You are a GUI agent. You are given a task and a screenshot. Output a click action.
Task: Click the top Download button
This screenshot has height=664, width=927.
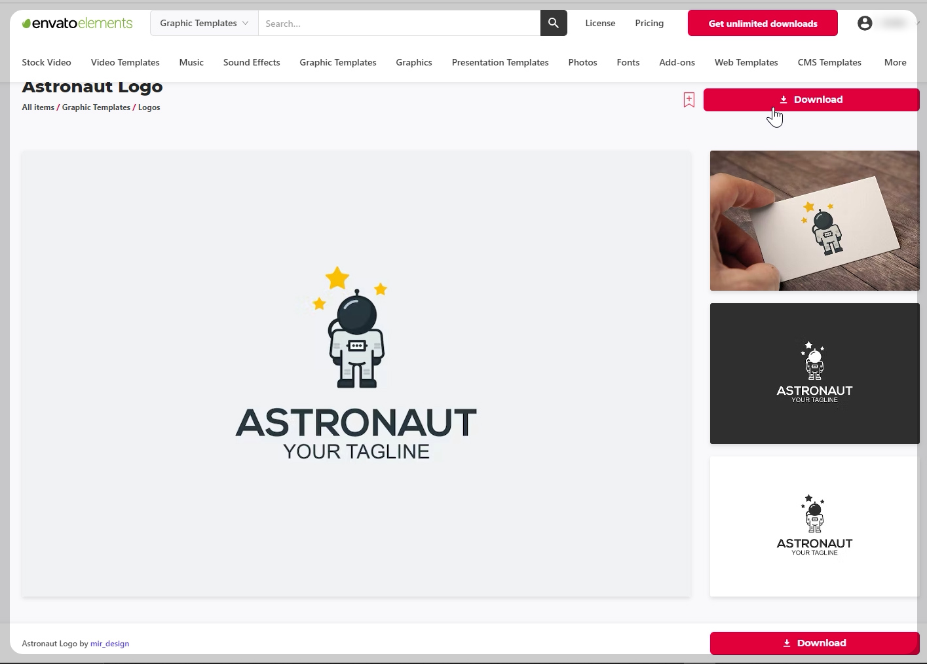[811, 100]
